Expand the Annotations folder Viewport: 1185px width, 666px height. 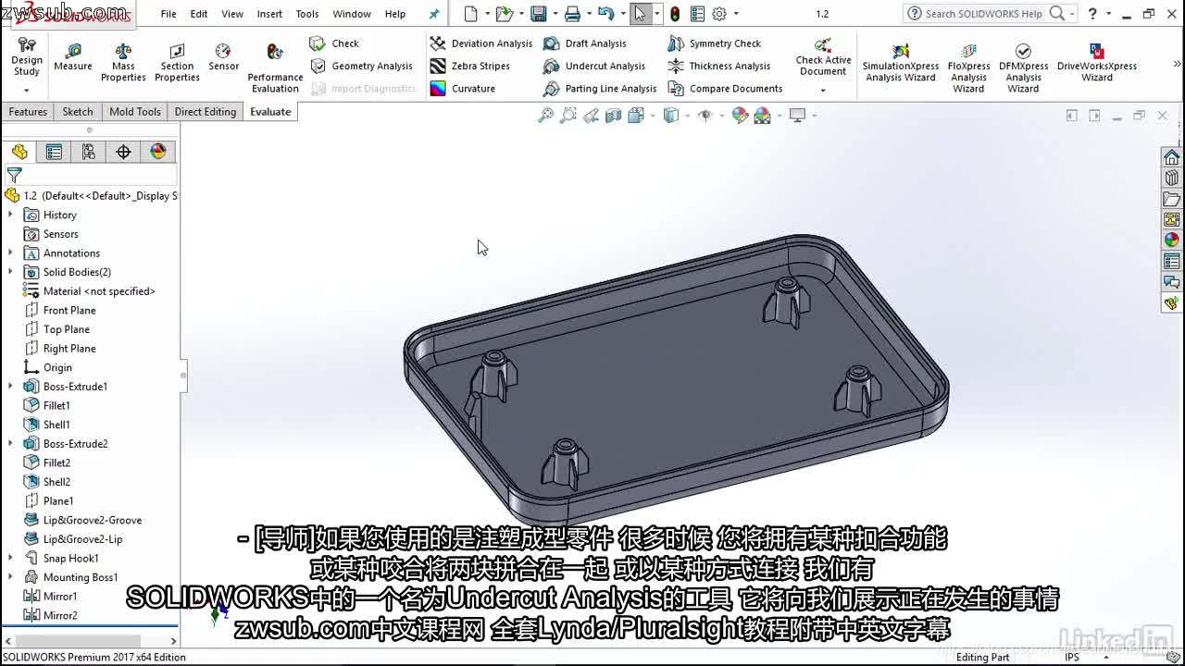(11, 253)
